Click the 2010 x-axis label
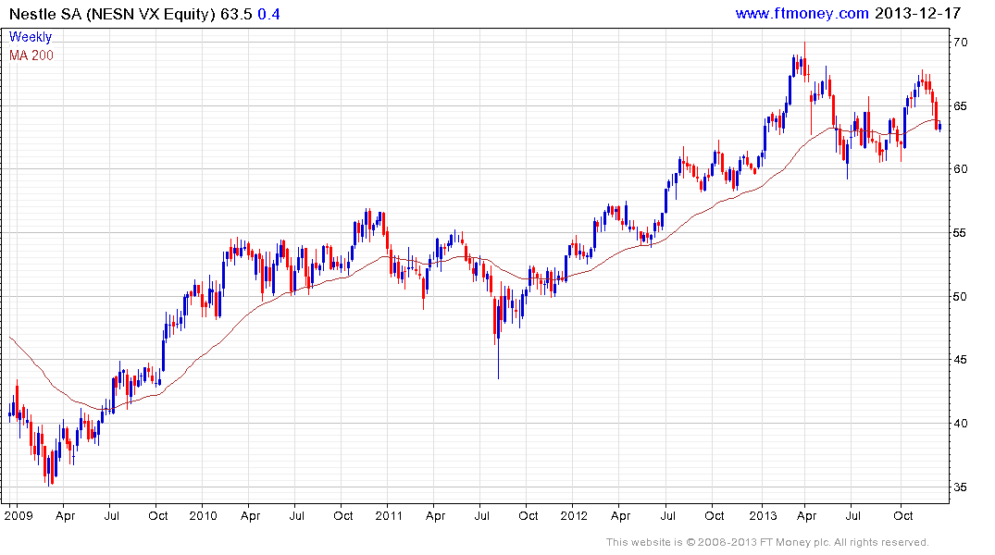This screenshot has height=555, width=995. click(x=203, y=515)
